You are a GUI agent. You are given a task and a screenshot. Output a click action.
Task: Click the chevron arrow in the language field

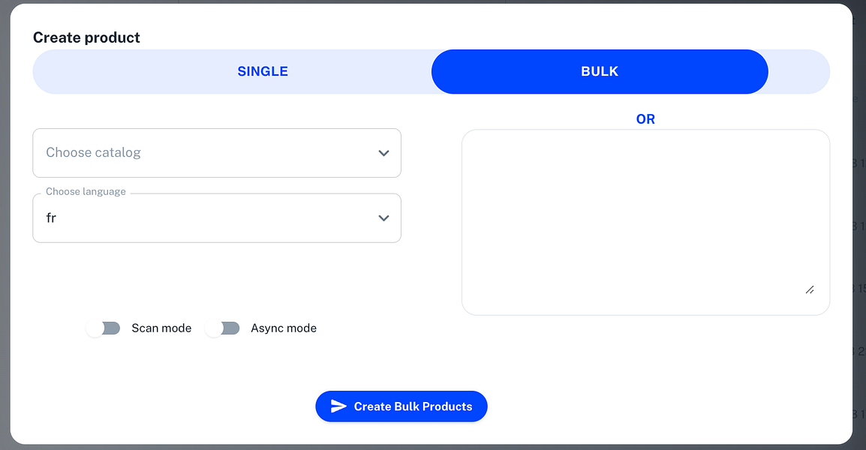tap(383, 218)
